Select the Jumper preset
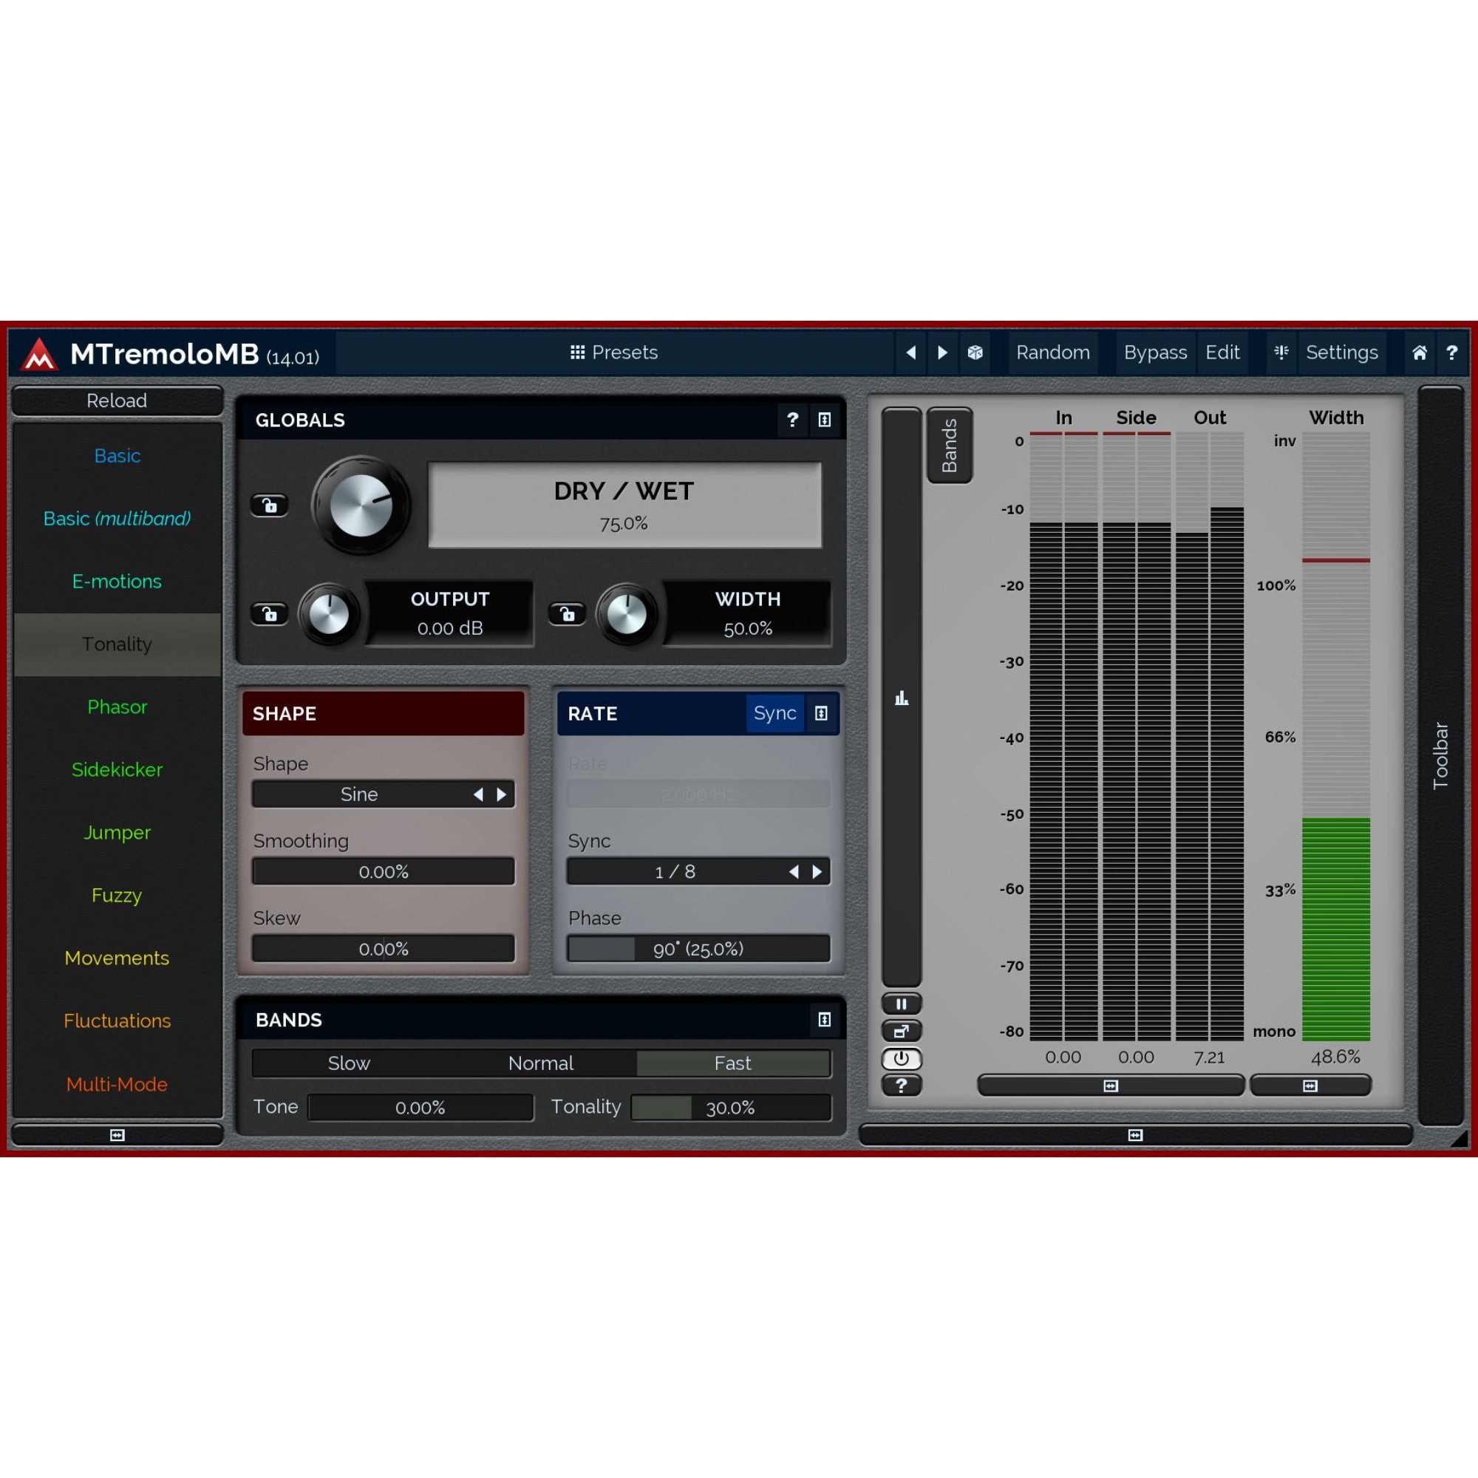Viewport: 1478px width, 1478px height. pyautogui.click(x=117, y=832)
